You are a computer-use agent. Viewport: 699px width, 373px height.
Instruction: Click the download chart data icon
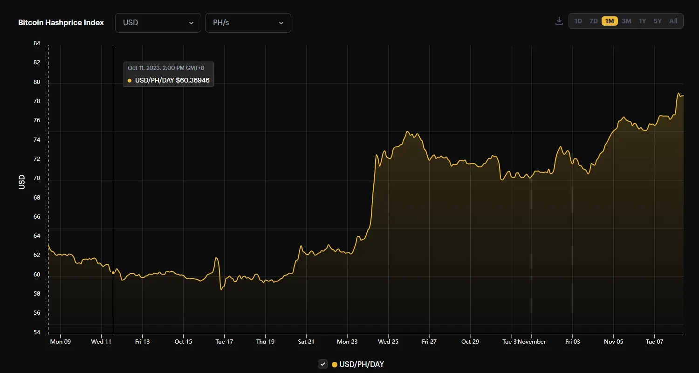pyautogui.click(x=559, y=21)
